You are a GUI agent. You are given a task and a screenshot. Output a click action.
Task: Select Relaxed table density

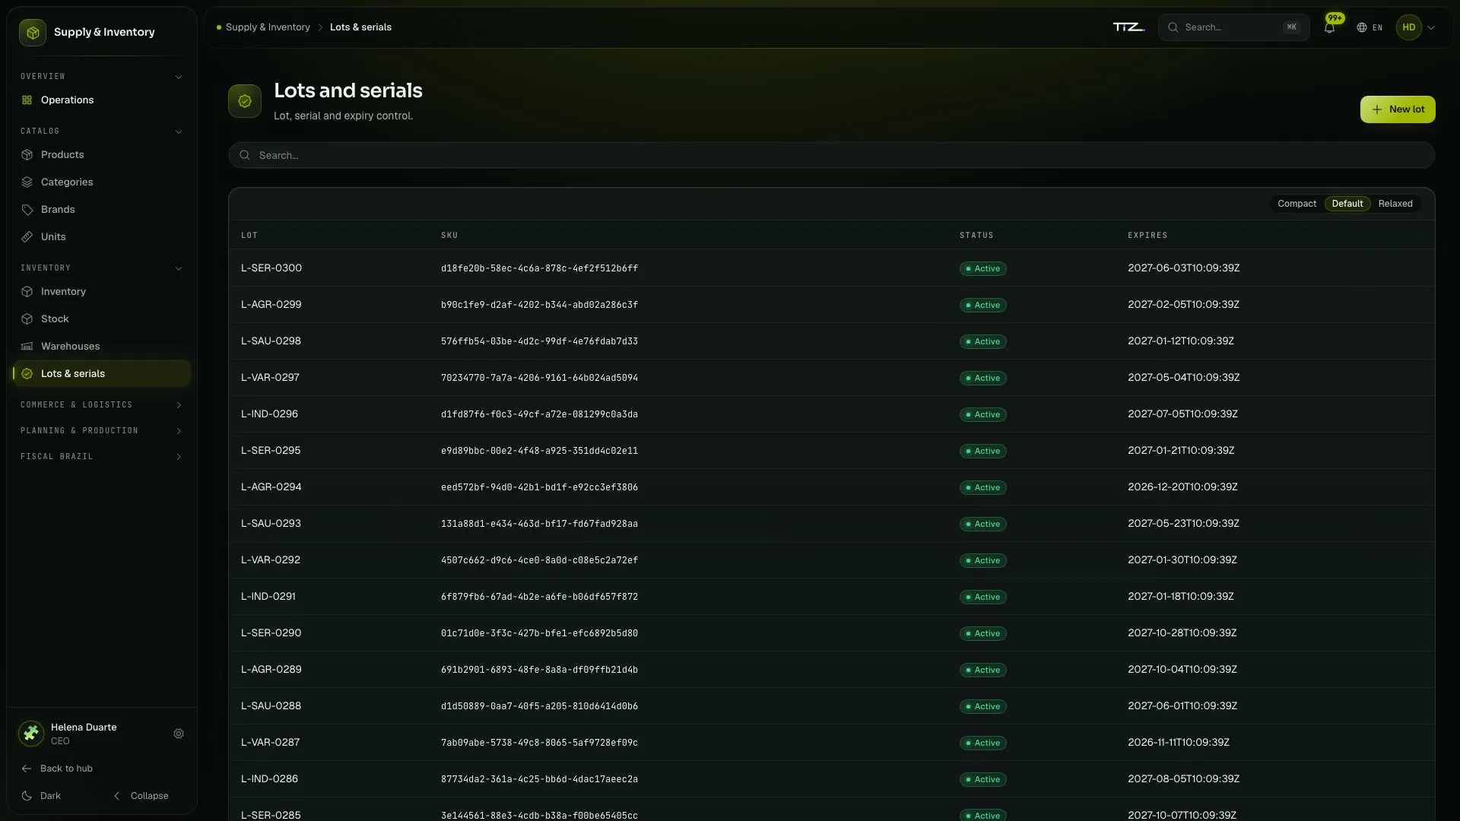pyautogui.click(x=1395, y=204)
